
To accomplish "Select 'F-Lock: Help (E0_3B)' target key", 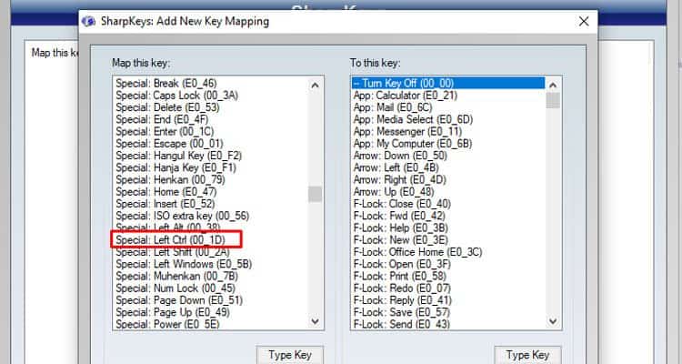I will tap(401, 227).
